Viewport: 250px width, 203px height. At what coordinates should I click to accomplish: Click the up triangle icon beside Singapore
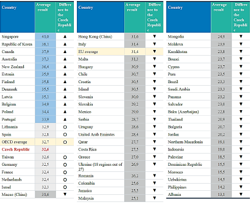point(65,37)
